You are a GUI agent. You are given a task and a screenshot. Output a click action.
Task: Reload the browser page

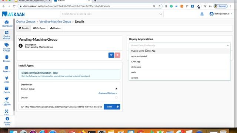(14, 6)
